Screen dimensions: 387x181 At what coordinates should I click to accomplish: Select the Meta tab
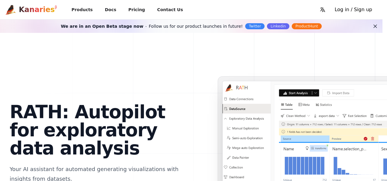304,105
